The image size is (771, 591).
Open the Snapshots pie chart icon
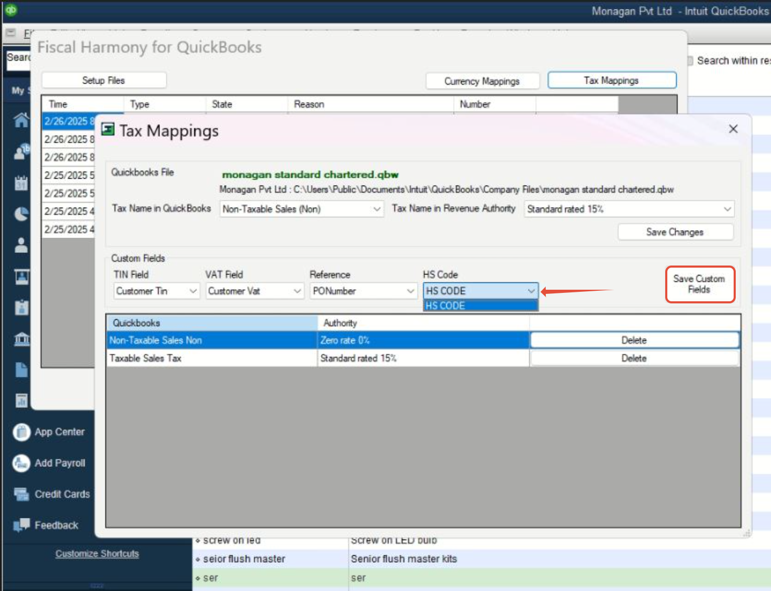(21, 213)
